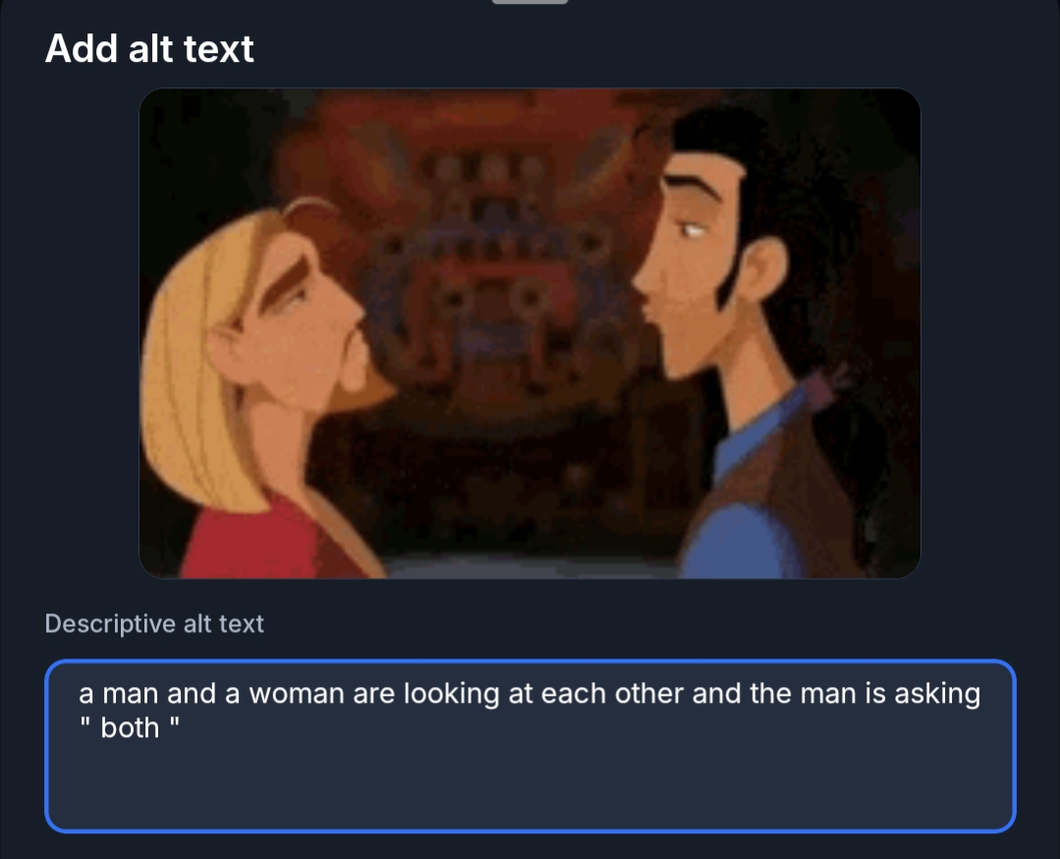
Task: Click the 'Add alt text' heading
Action: pyautogui.click(x=149, y=49)
